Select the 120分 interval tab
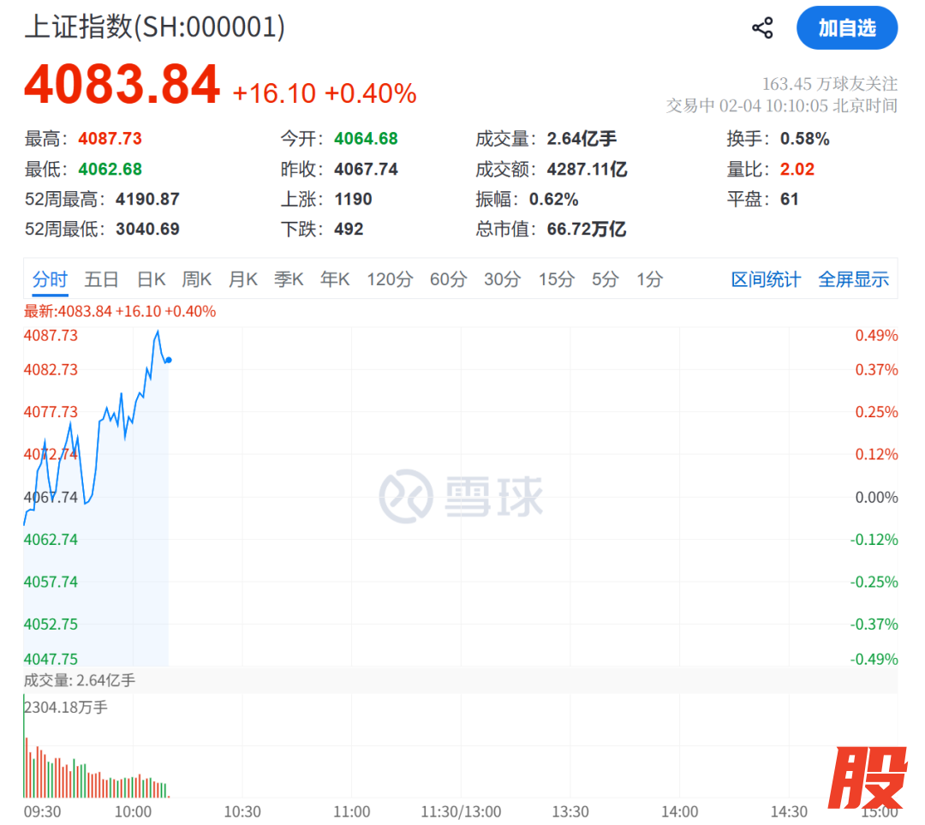This screenshot has width=925, height=825. 390,279
